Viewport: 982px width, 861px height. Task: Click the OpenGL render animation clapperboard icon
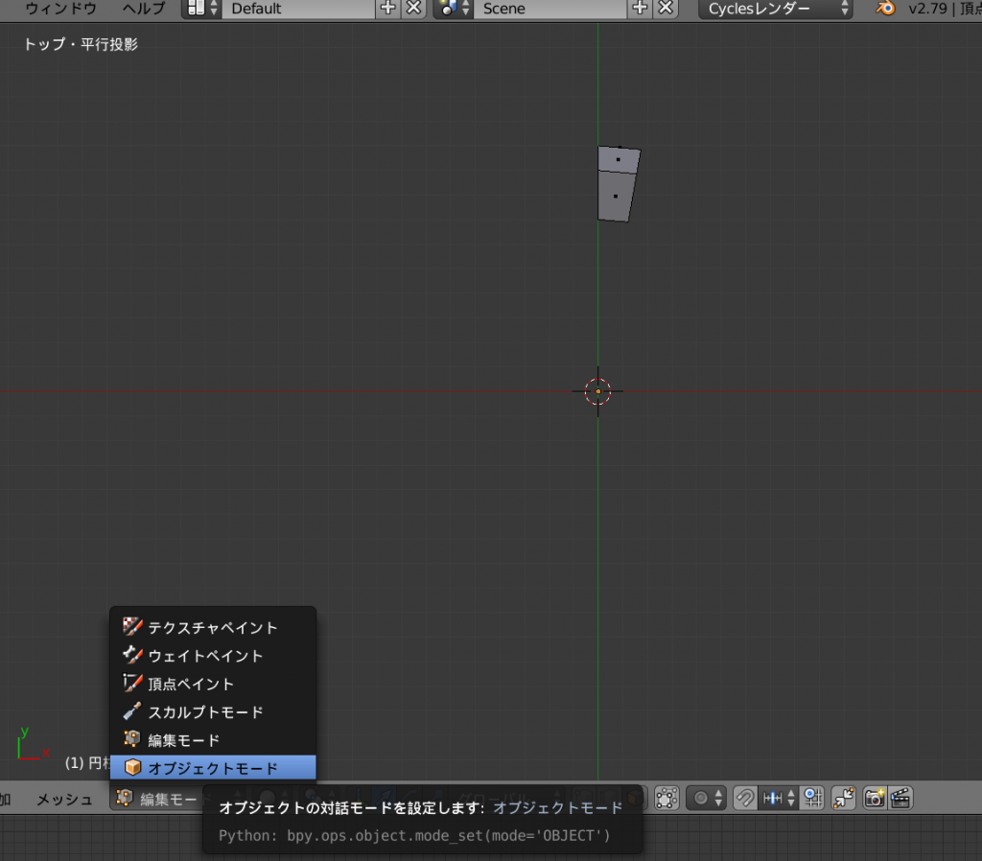[900, 798]
